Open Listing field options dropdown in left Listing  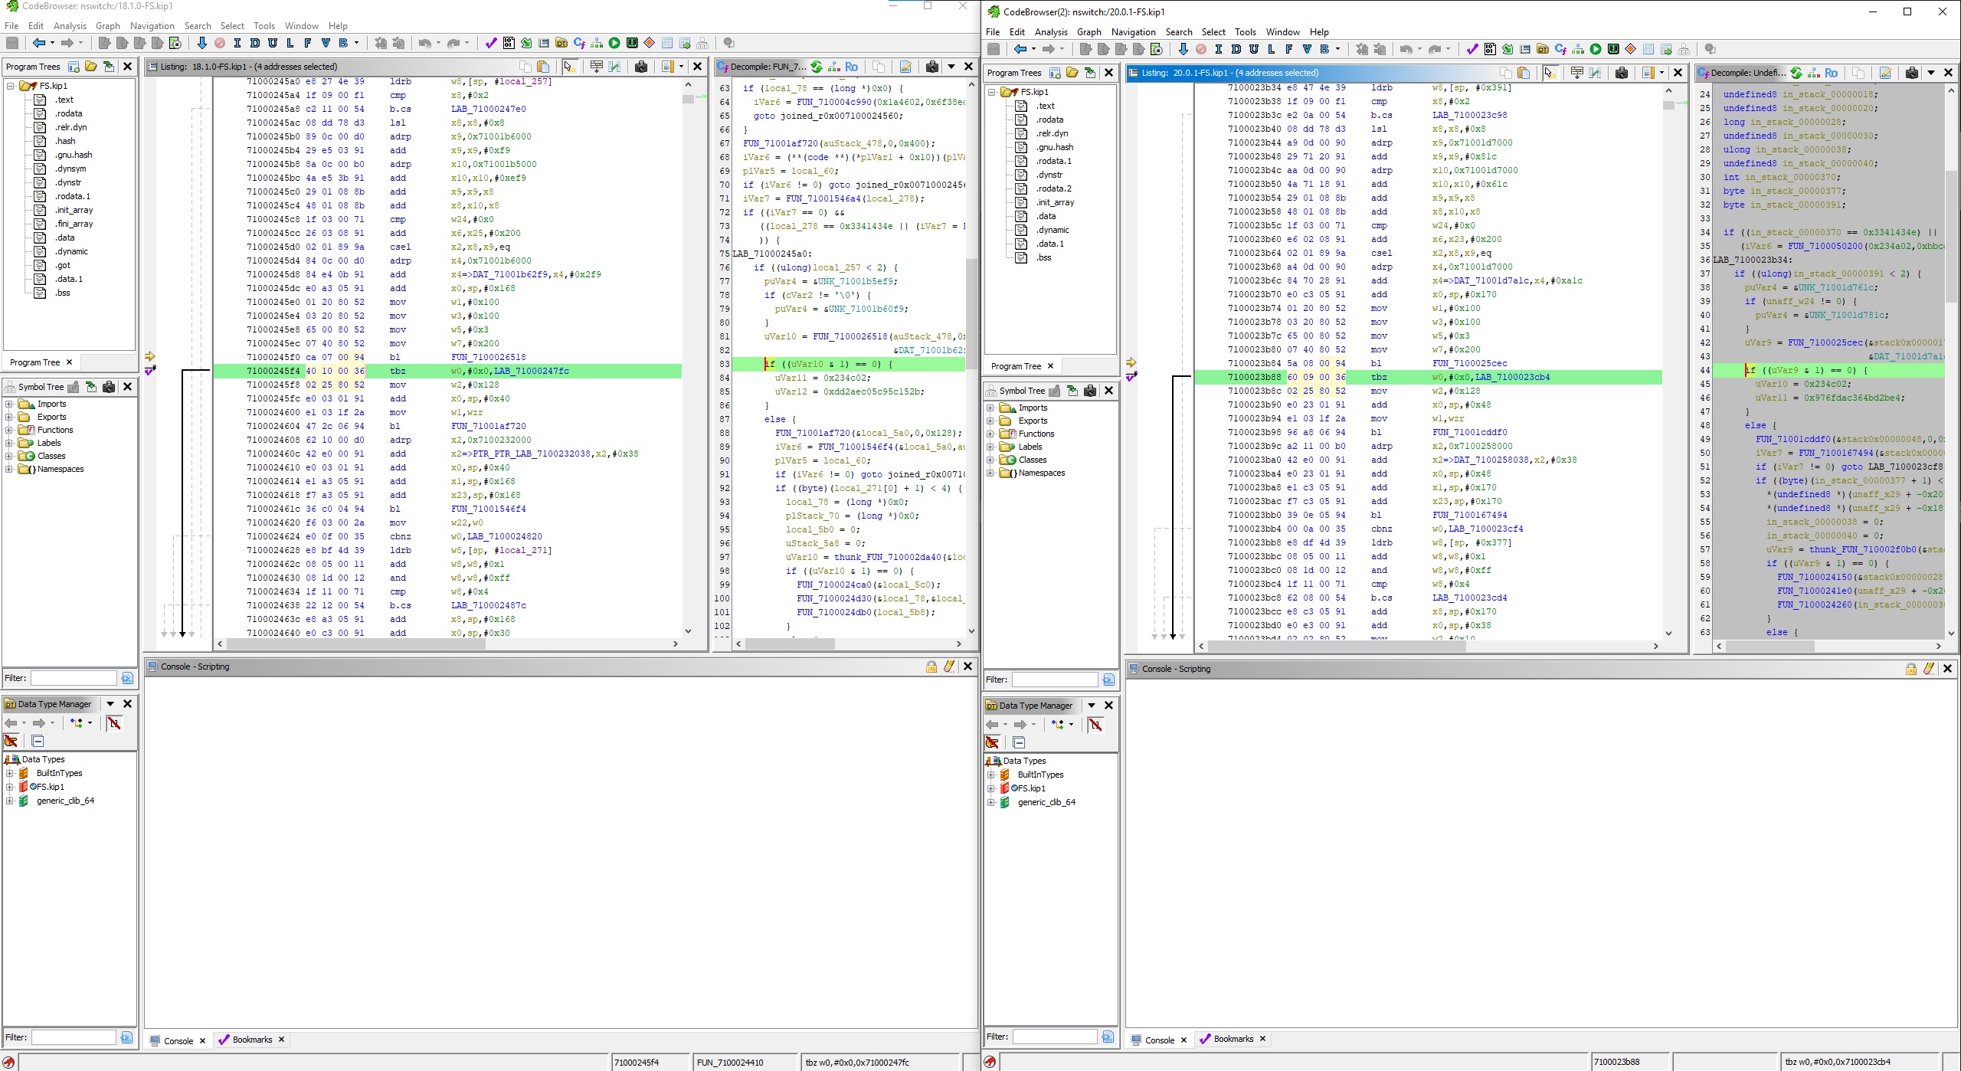click(681, 67)
